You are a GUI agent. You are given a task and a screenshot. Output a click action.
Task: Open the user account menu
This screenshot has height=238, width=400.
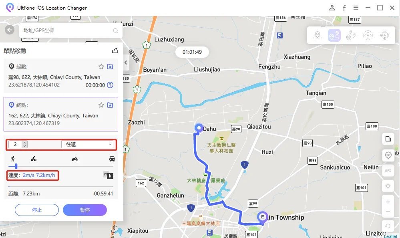[332, 8]
